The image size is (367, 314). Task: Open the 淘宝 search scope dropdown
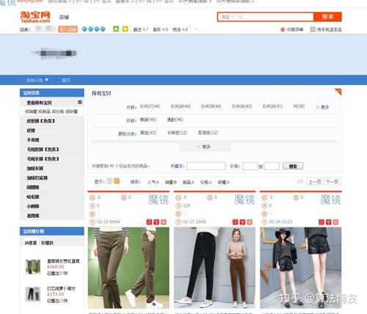(x=228, y=17)
